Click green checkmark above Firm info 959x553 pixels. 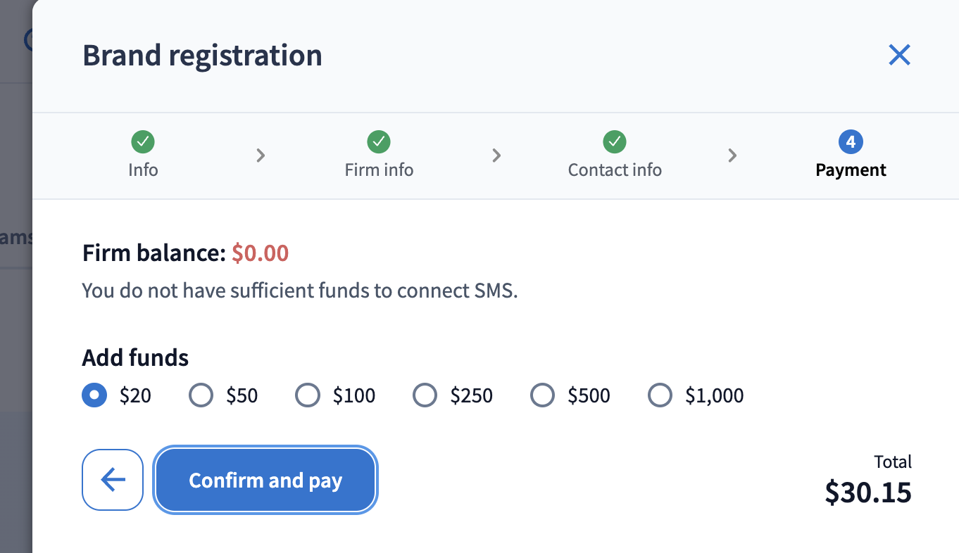[x=379, y=142]
